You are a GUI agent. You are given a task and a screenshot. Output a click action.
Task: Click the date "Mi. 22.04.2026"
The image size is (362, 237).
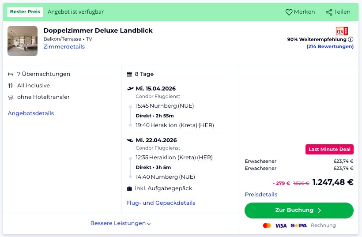(156, 140)
